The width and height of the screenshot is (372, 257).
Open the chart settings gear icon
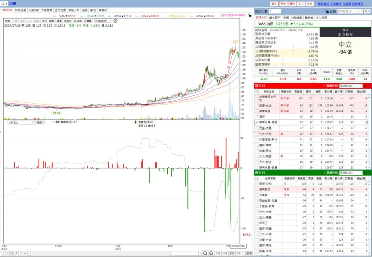[x=115, y=21]
